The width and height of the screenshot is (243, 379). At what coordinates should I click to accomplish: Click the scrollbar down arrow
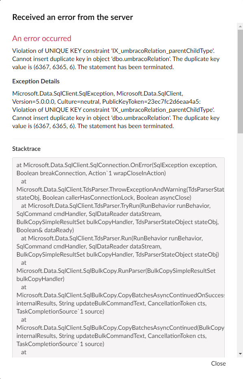tap(240, 354)
